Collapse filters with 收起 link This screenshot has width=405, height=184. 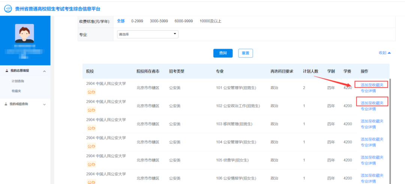click(385, 53)
